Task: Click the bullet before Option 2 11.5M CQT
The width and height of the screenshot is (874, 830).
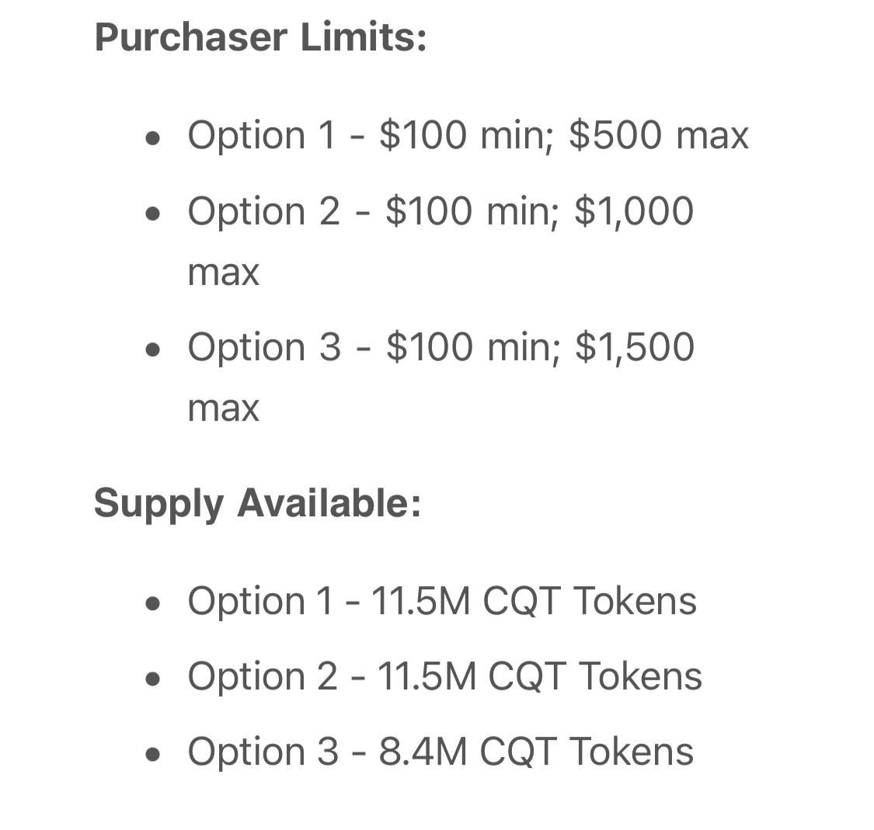Action: point(152,679)
